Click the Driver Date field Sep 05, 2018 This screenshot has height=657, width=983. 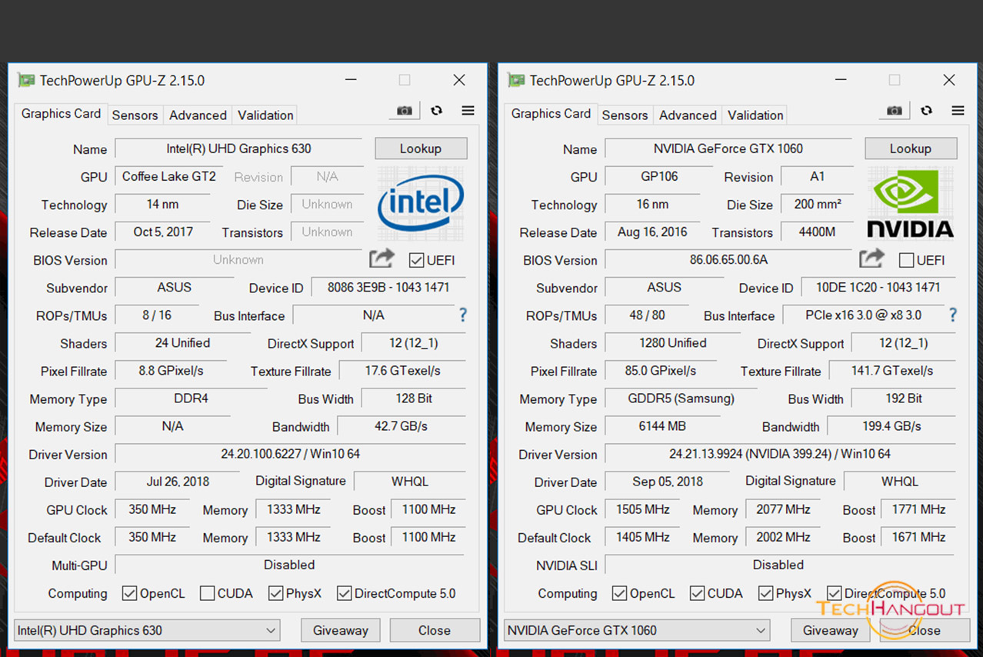tap(668, 482)
